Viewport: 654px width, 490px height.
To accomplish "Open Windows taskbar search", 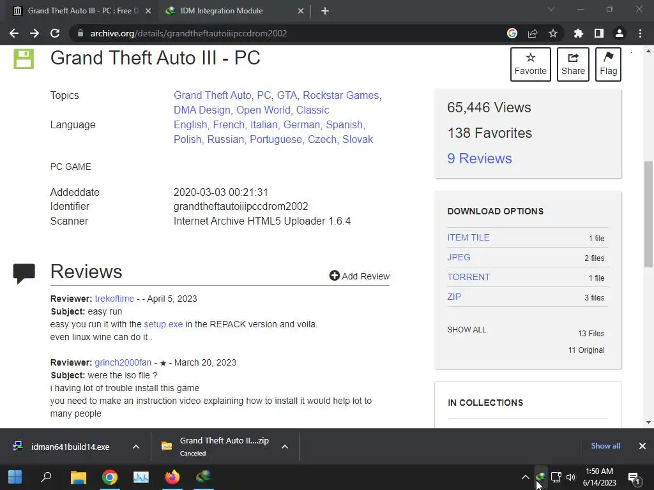I will [46, 477].
